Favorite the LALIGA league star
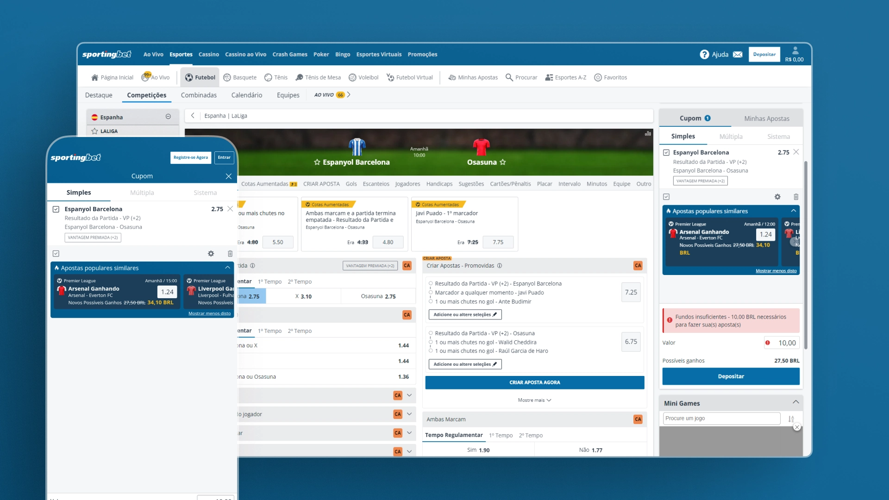 (x=95, y=131)
